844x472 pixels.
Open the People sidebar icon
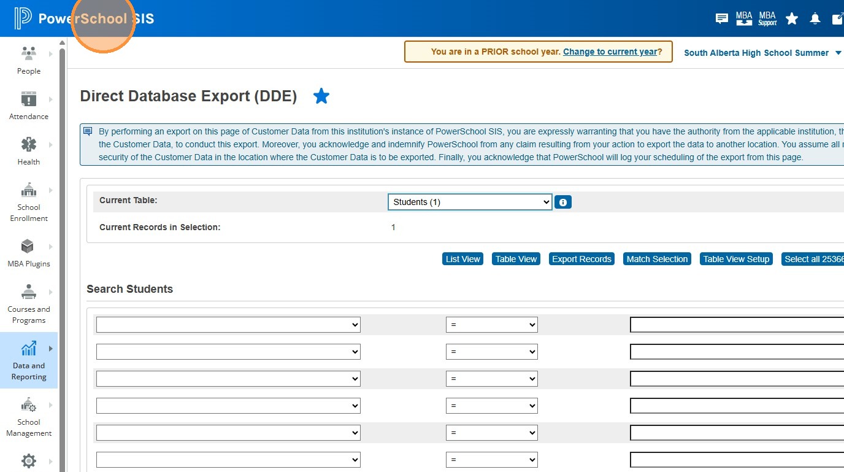pos(29,53)
